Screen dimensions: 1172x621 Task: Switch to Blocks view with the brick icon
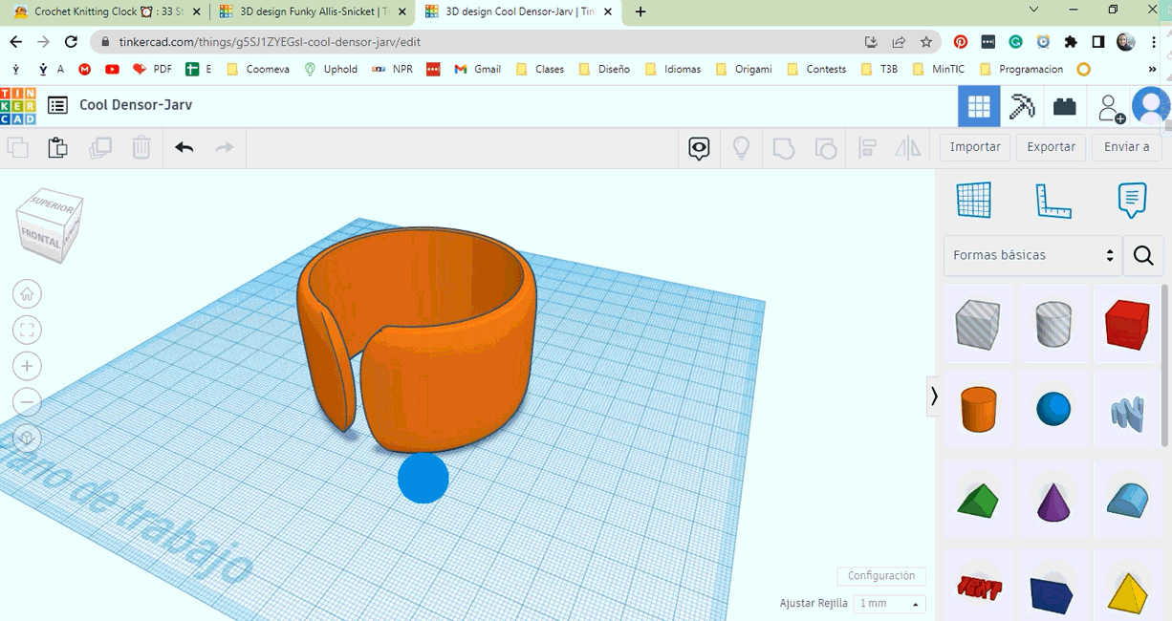[1065, 106]
